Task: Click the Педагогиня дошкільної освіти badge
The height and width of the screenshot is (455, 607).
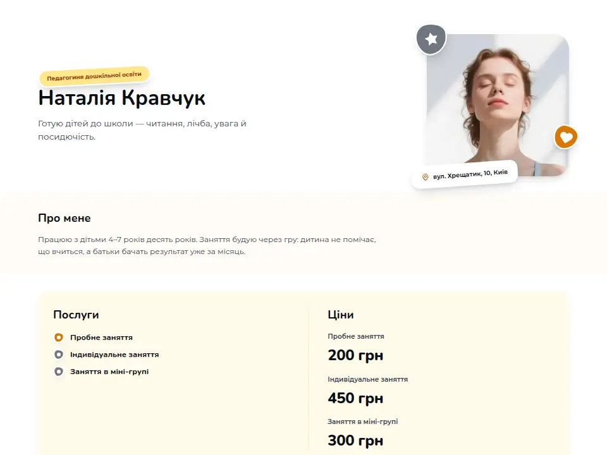Action: click(94, 76)
